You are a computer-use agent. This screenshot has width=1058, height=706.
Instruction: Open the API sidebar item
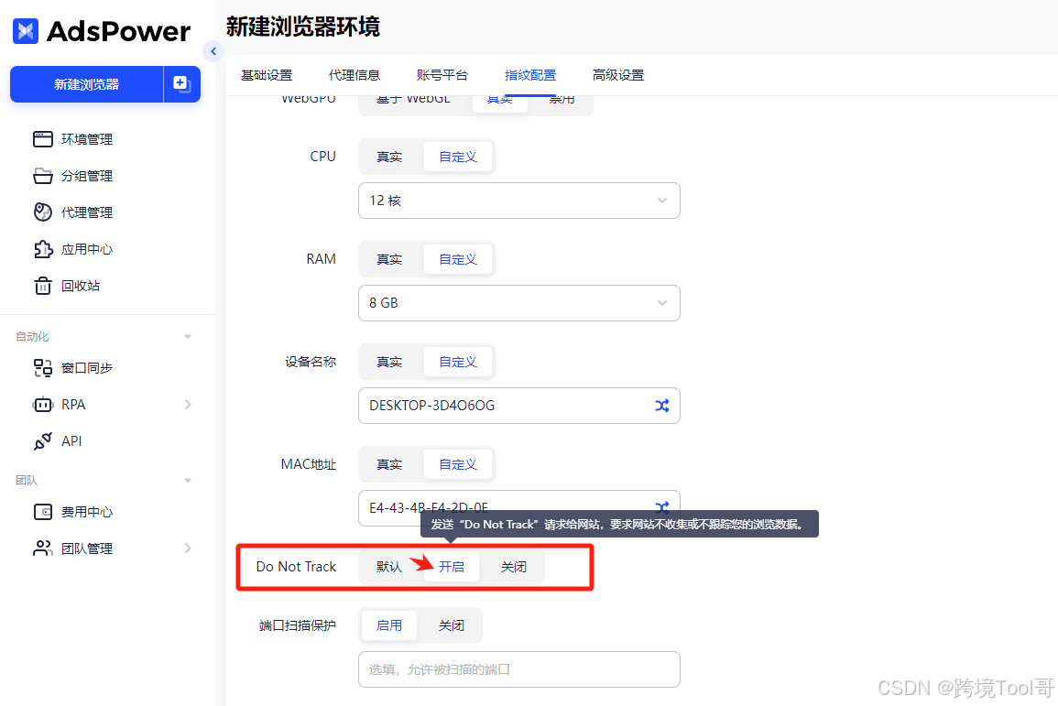point(71,441)
